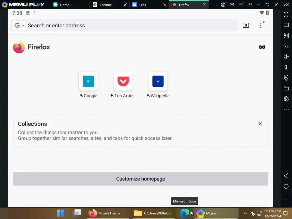Open Task View on the taskbar
Image resolution: width=292 pixels, height=219 pixels.
coord(78,213)
